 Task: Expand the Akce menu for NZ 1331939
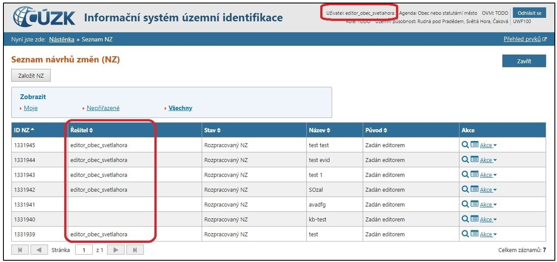(x=488, y=235)
